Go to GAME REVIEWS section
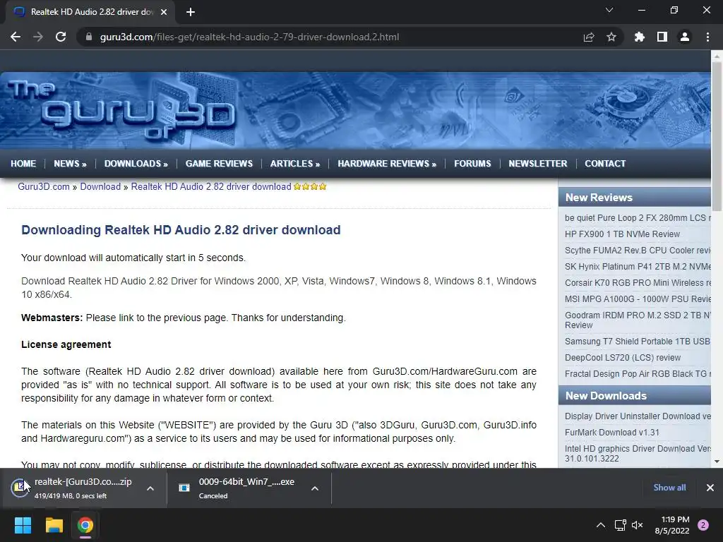The image size is (723, 542). (219, 164)
